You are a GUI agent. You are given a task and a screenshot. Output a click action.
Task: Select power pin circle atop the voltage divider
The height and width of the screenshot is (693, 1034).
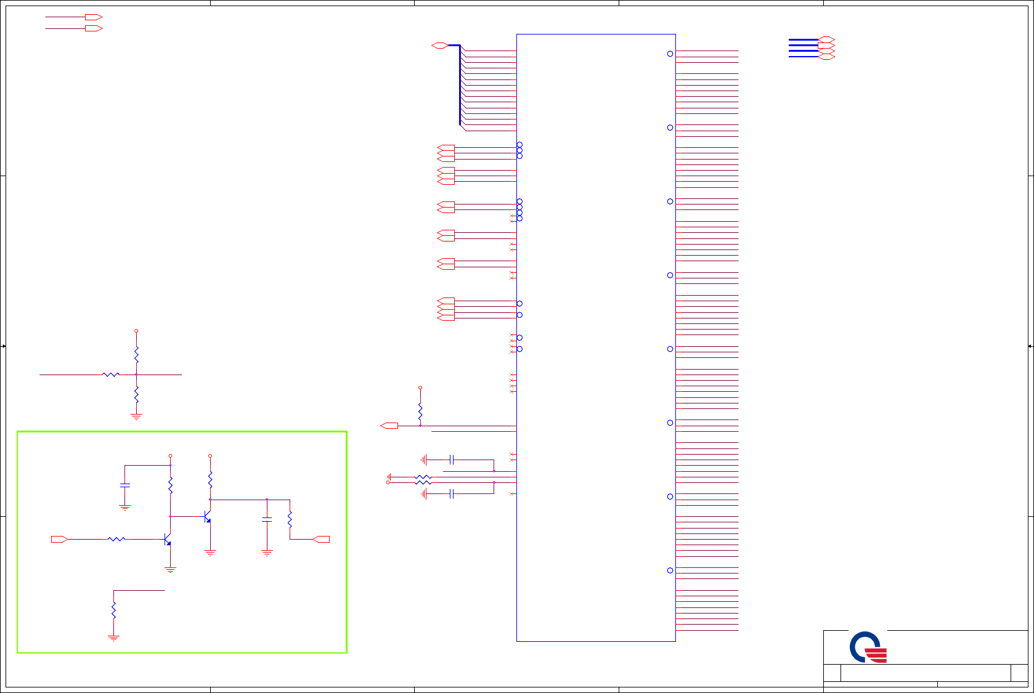point(136,331)
